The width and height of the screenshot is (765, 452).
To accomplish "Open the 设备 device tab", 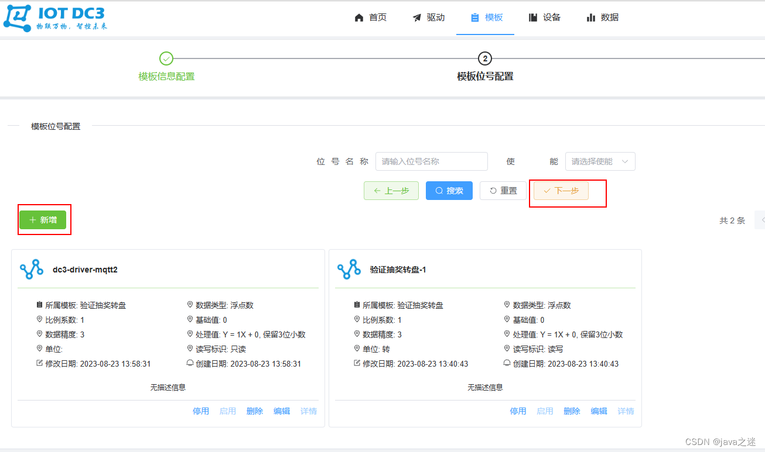I will 545,18.
